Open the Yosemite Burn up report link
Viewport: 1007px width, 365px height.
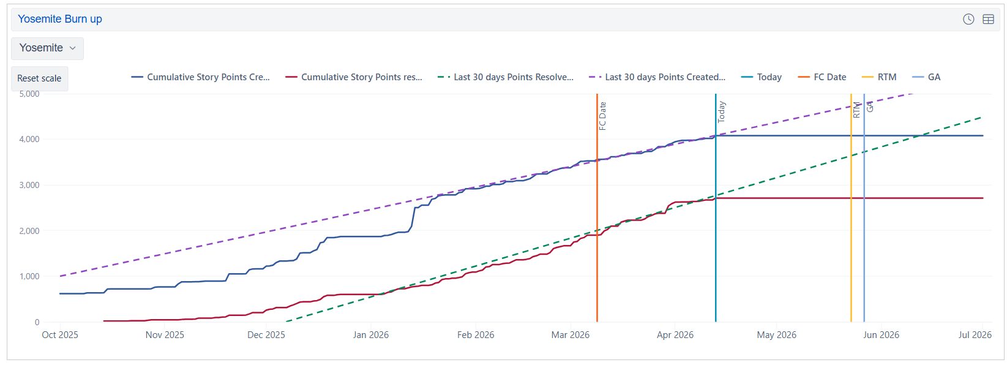60,19
